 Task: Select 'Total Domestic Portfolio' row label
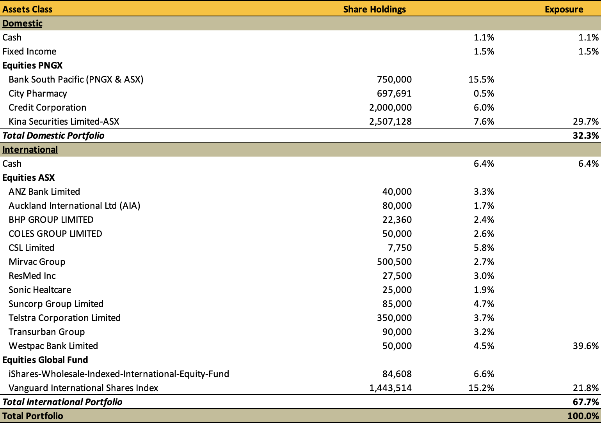click(x=53, y=136)
